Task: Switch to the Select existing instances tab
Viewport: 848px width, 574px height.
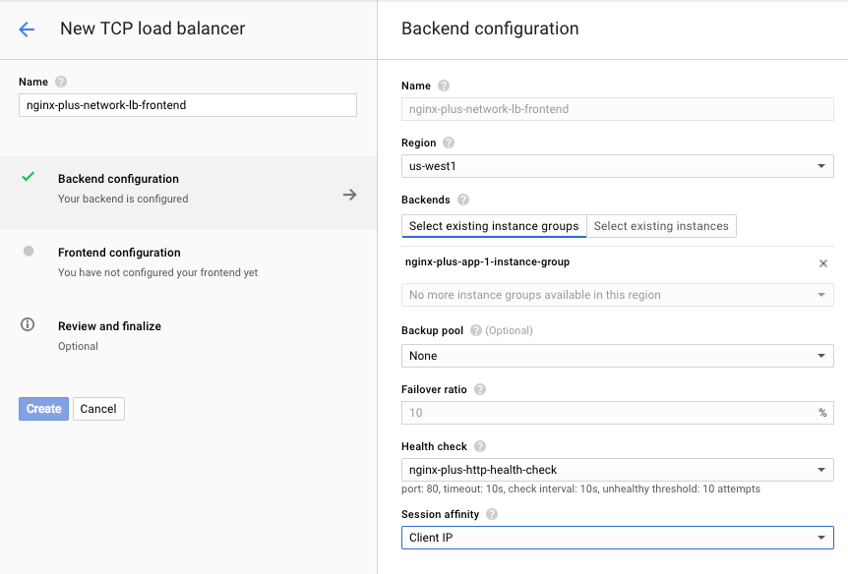Action: click(661, 225)
